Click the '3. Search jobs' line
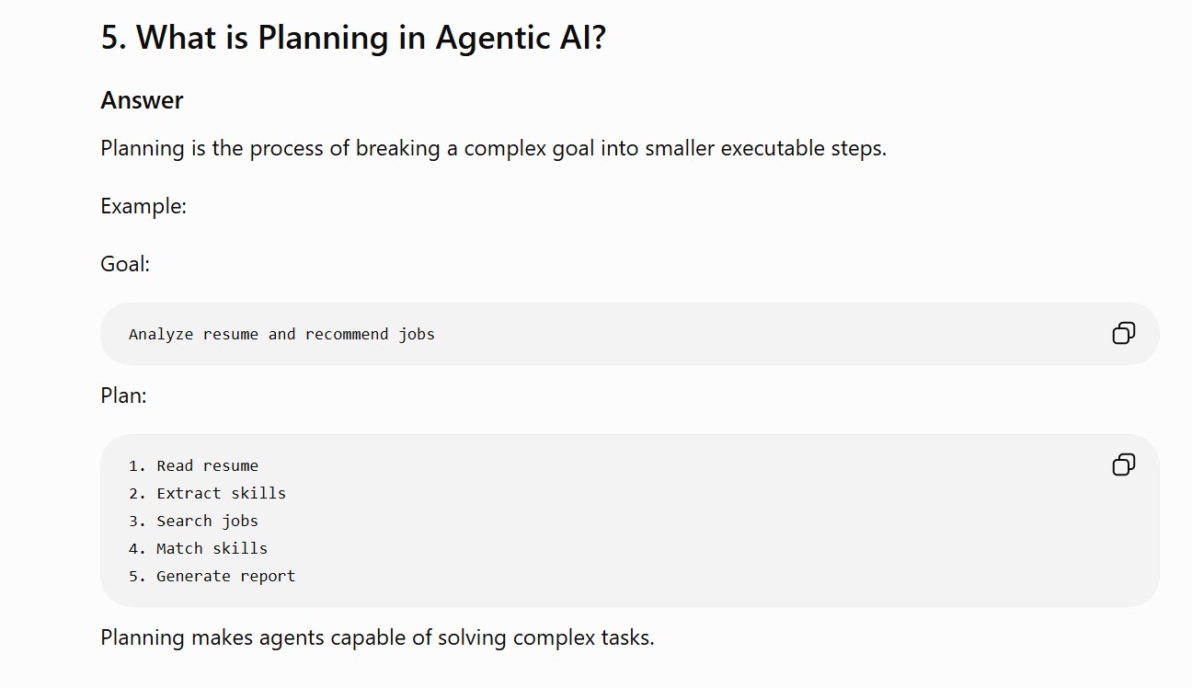This screenshot has height=688, width=1192. (x=193, y=521)
